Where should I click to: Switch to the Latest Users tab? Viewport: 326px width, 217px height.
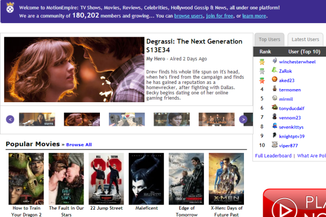click(305, 40)
